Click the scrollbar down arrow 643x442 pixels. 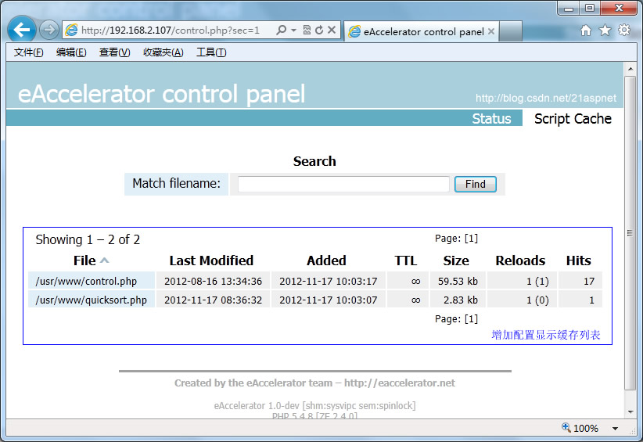click(x=630, y=412)
